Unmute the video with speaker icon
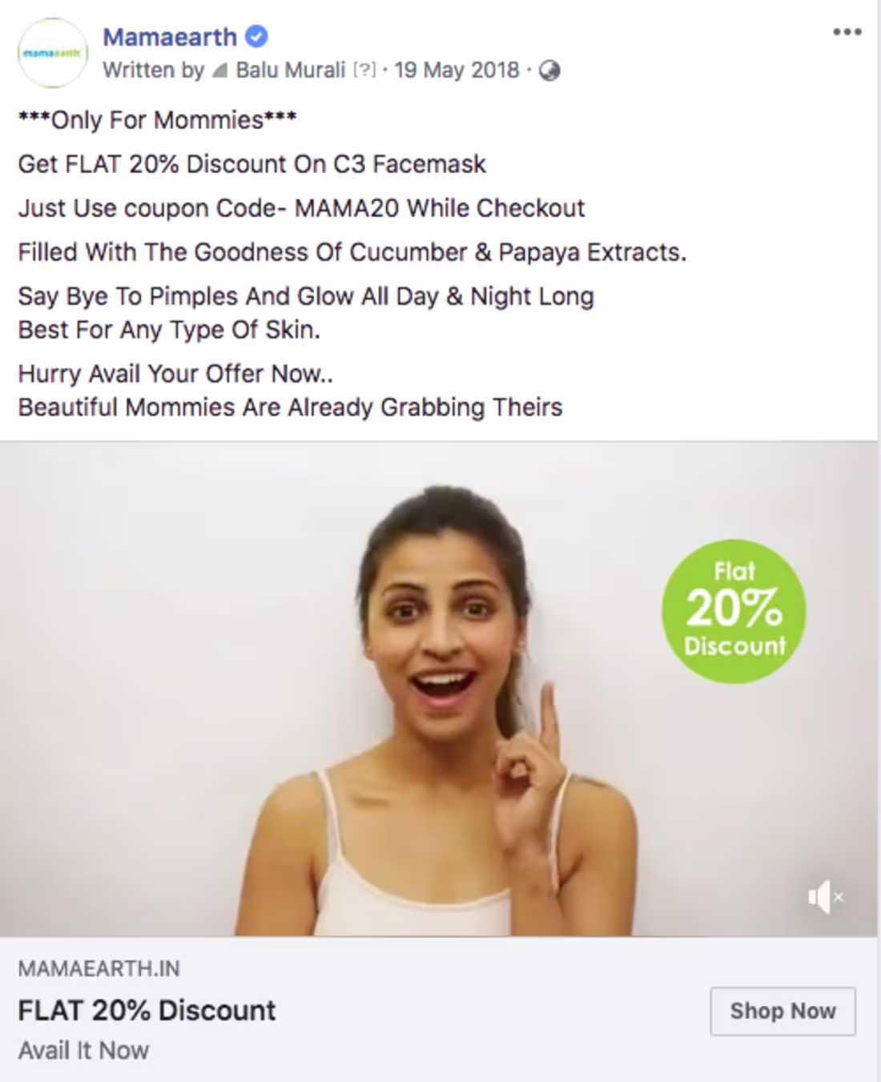The width and height of the screenshot is (881, 1082). [826, 897]
